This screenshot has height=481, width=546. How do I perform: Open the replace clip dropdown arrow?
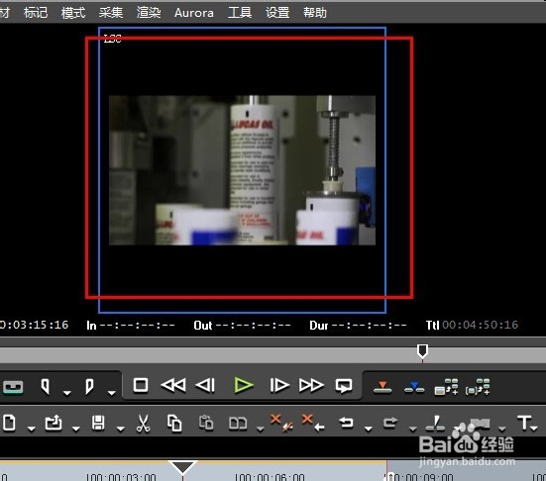pyautogui.click(x=260, y=430)
